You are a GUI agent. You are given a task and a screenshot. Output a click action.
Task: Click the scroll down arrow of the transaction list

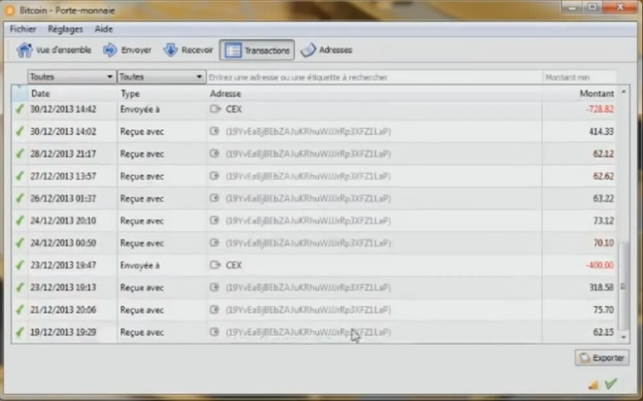pos(624,337)
